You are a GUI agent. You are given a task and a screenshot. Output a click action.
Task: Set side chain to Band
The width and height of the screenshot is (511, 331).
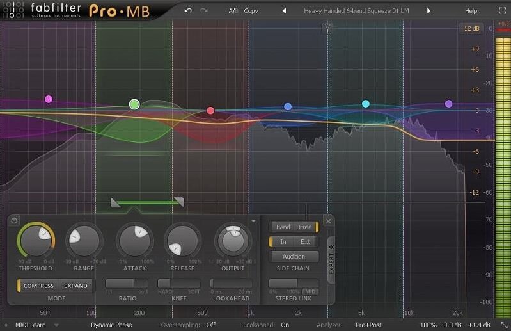[x=283, y=227]
